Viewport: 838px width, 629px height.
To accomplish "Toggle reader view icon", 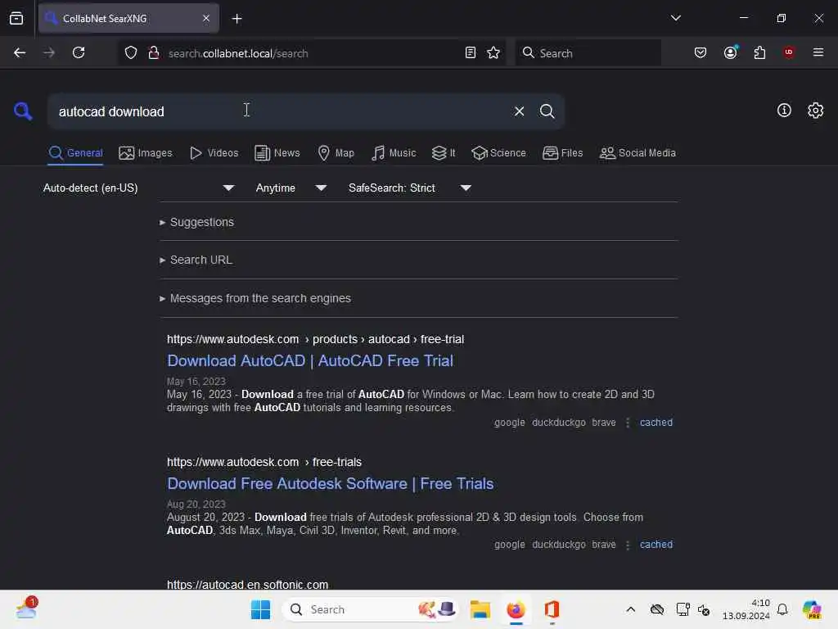I will coord(471,52).
